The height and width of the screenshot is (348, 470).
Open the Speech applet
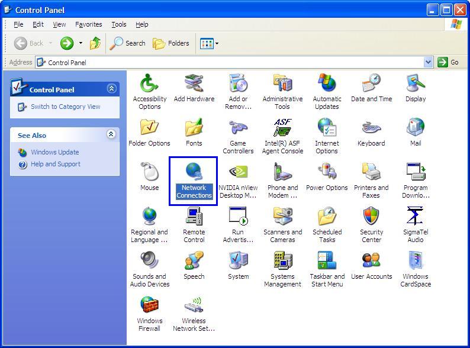click(x=194, y=265)
